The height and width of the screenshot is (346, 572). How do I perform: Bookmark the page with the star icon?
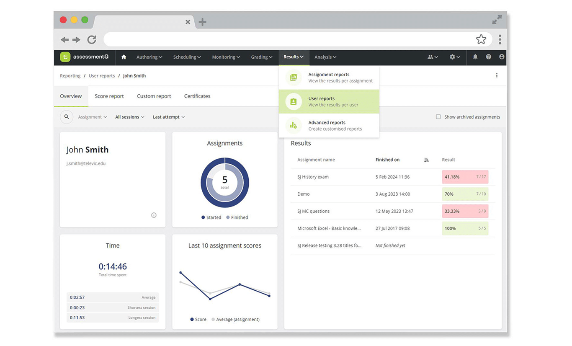tap(481, 39)
